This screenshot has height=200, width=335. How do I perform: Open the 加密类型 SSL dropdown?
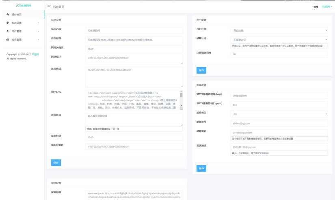[x=279, y=114]
